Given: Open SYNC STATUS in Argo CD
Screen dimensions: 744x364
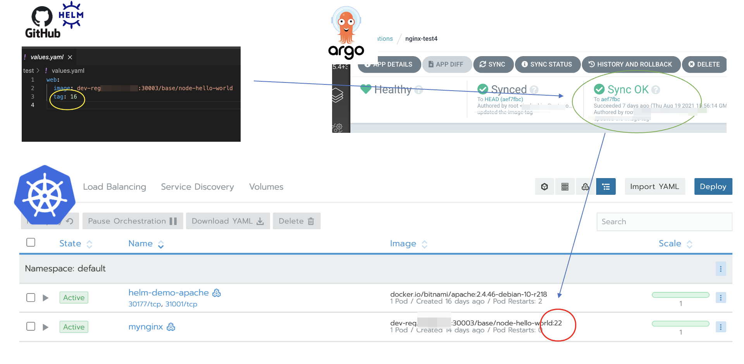Looking at the screenshot, I should pyautogui.click(x=548, y=64).
